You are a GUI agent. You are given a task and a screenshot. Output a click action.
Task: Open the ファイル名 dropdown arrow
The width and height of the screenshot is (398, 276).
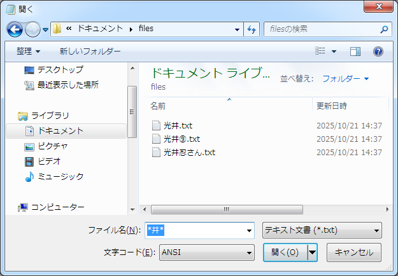[249, 231]
